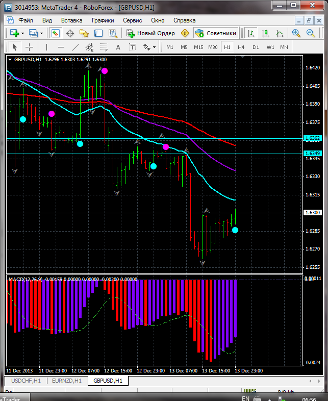Open the Файл menu

[26, 20]
